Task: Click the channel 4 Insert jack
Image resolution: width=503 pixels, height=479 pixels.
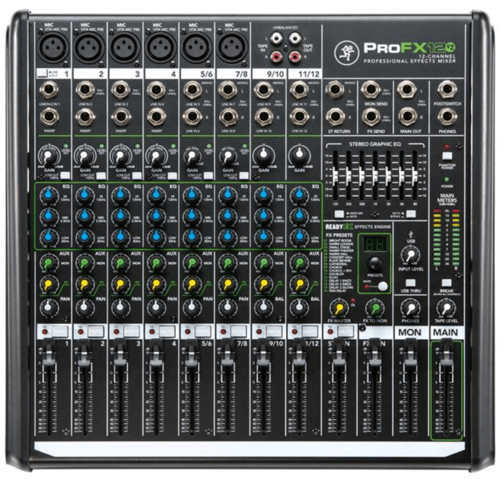Action: click(156, 117)
